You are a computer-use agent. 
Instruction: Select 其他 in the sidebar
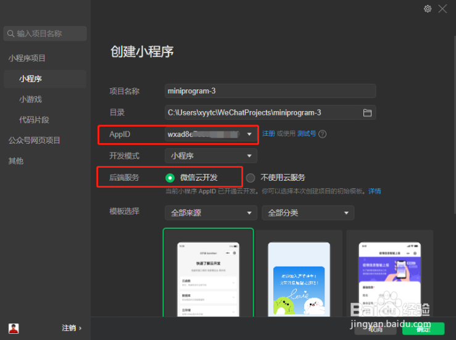point(15,161)
